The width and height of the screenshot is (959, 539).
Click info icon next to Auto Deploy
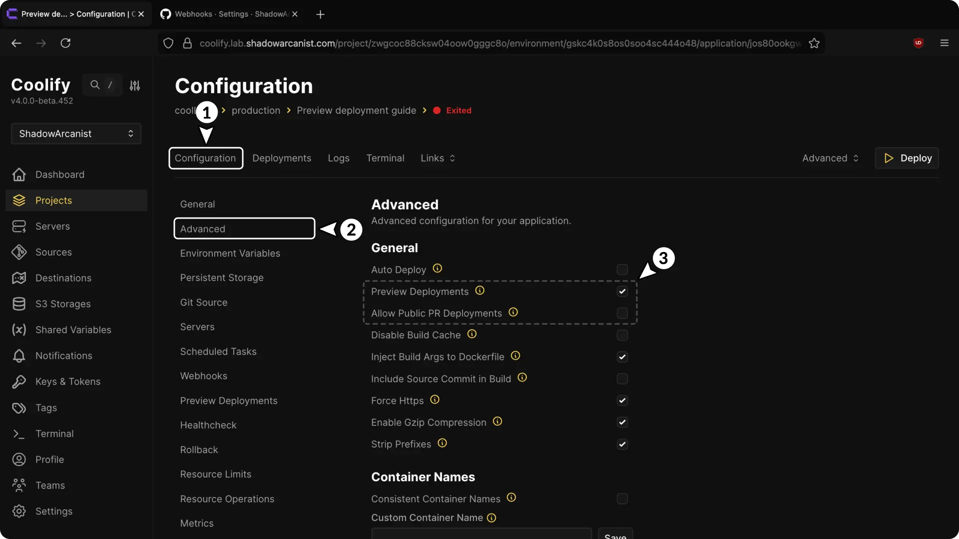coord(438,269)
